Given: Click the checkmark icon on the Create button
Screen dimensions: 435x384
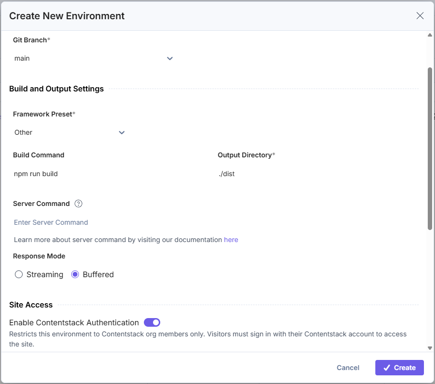Looking at the screenshot, I should (387, 368).
